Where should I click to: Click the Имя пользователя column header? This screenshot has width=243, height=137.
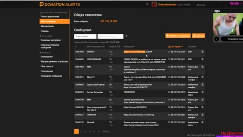tap(96, 46)
